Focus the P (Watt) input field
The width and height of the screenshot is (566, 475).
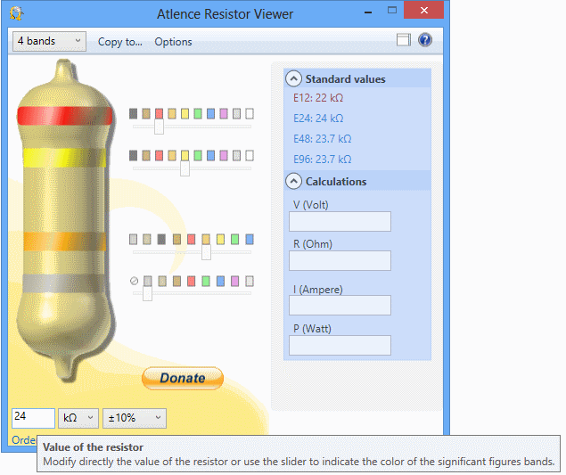[x=340, y=345]
